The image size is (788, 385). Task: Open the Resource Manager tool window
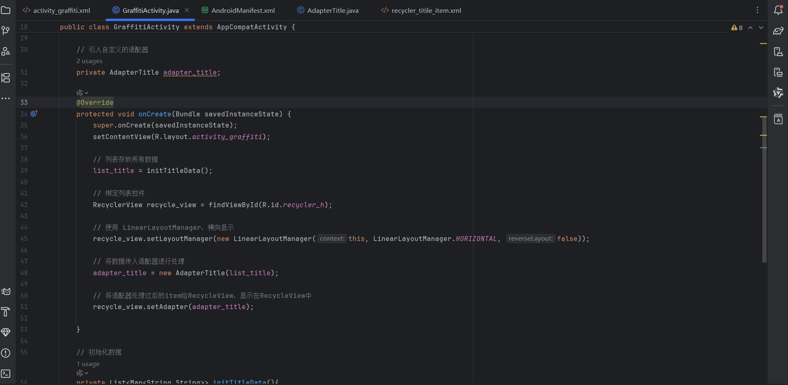[x=6, y=51]
